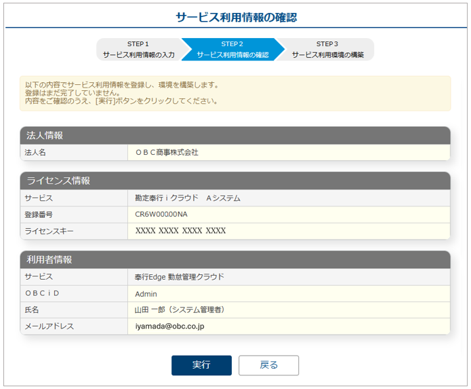Select the STEP 2 サービス利用情報の確認 step
471x389 pixels.
coord(233,50)
